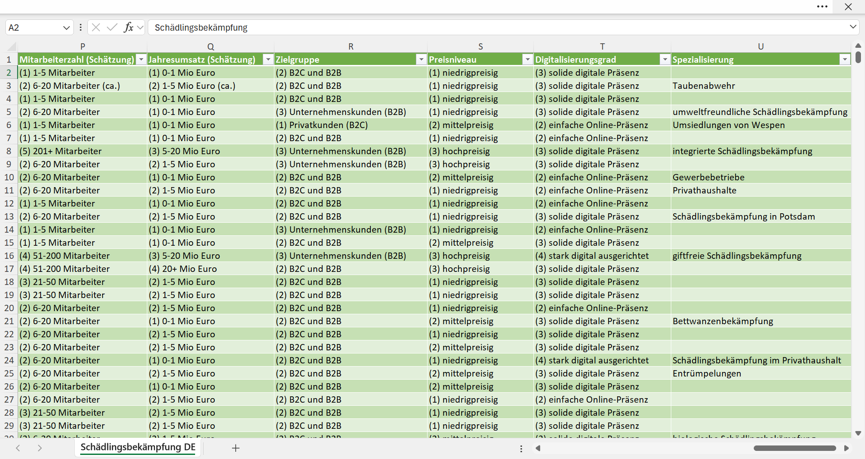The height and width of the screenshot is (459, 865).
Task: Click the formula bar confirm checkmark icon
Action: coord(112,28)
